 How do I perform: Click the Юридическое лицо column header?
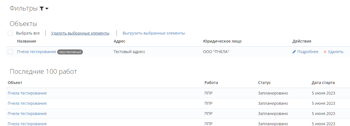click(x=222, y=41)
